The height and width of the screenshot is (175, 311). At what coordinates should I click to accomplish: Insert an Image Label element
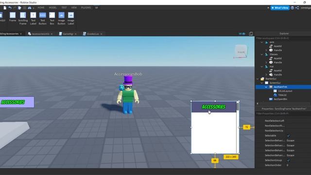click(71, 18)
